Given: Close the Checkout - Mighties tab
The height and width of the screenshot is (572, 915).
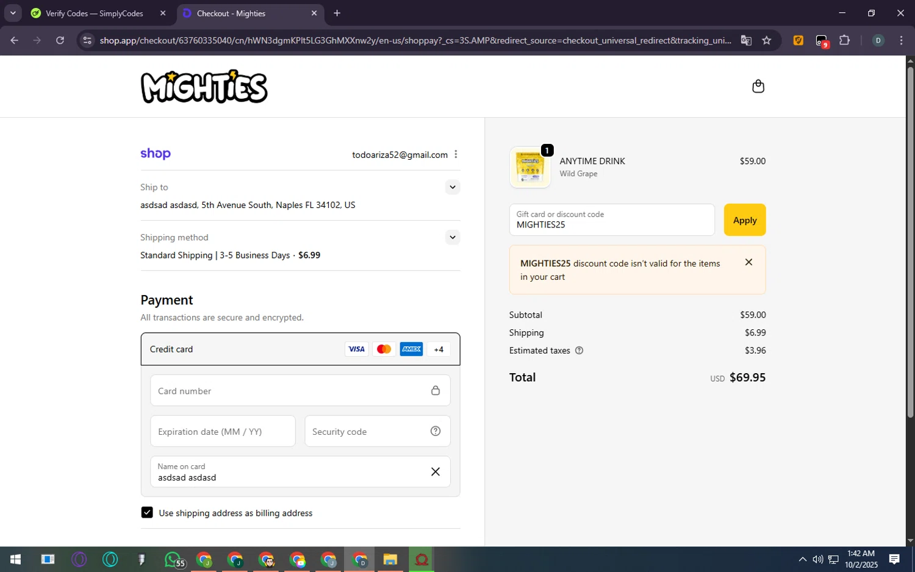Looking at the screenshot, I should pos(314,13).
